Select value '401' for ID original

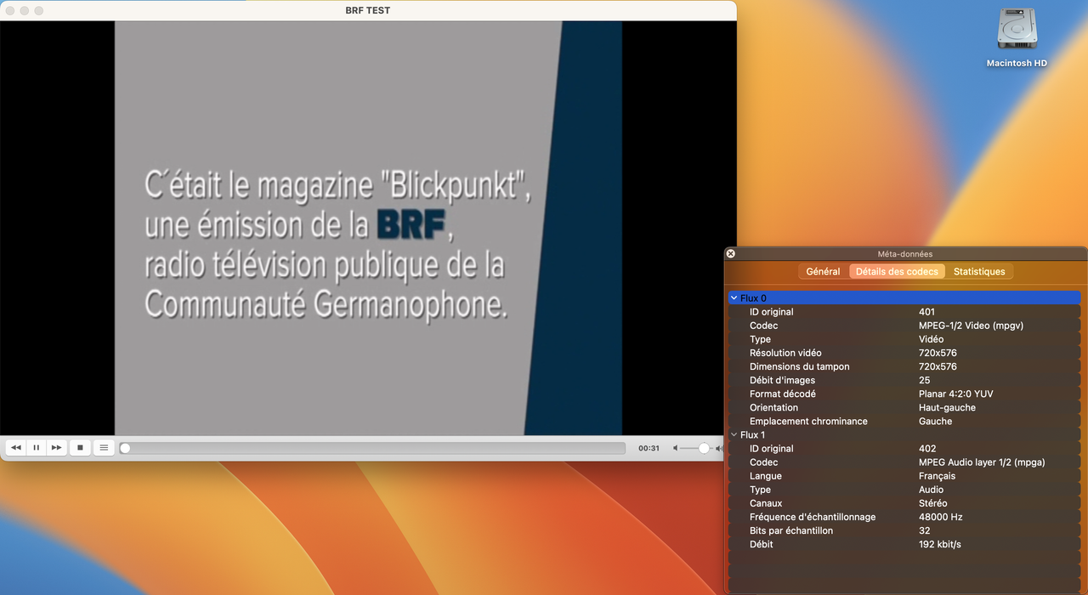click(926, 312)
